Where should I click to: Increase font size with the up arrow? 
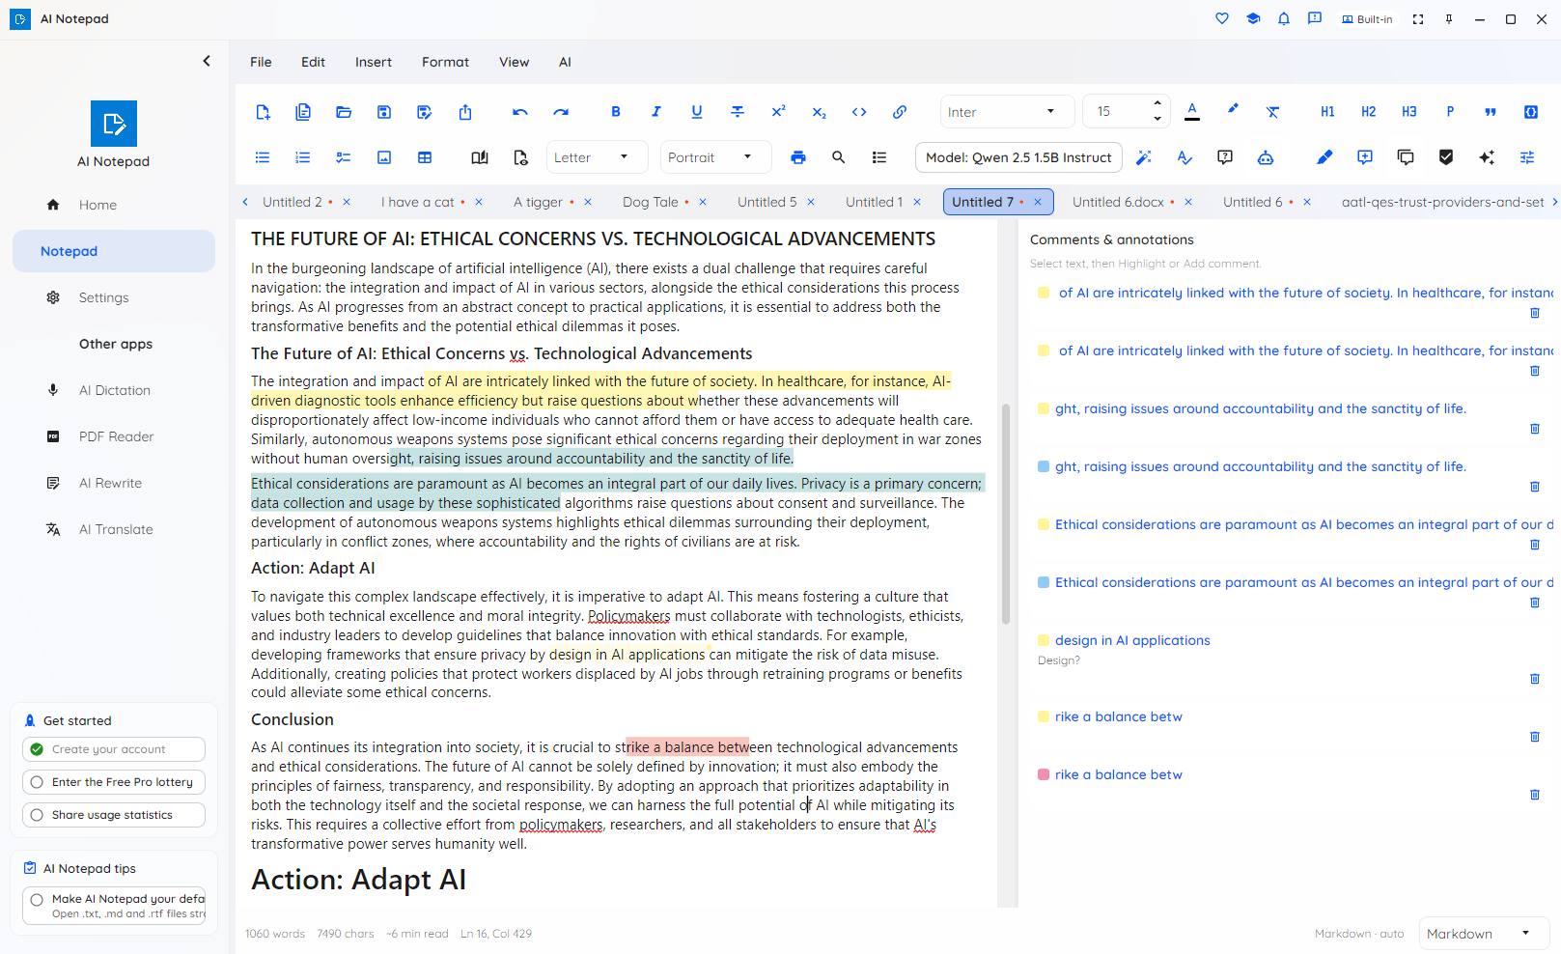point(1157,103)
